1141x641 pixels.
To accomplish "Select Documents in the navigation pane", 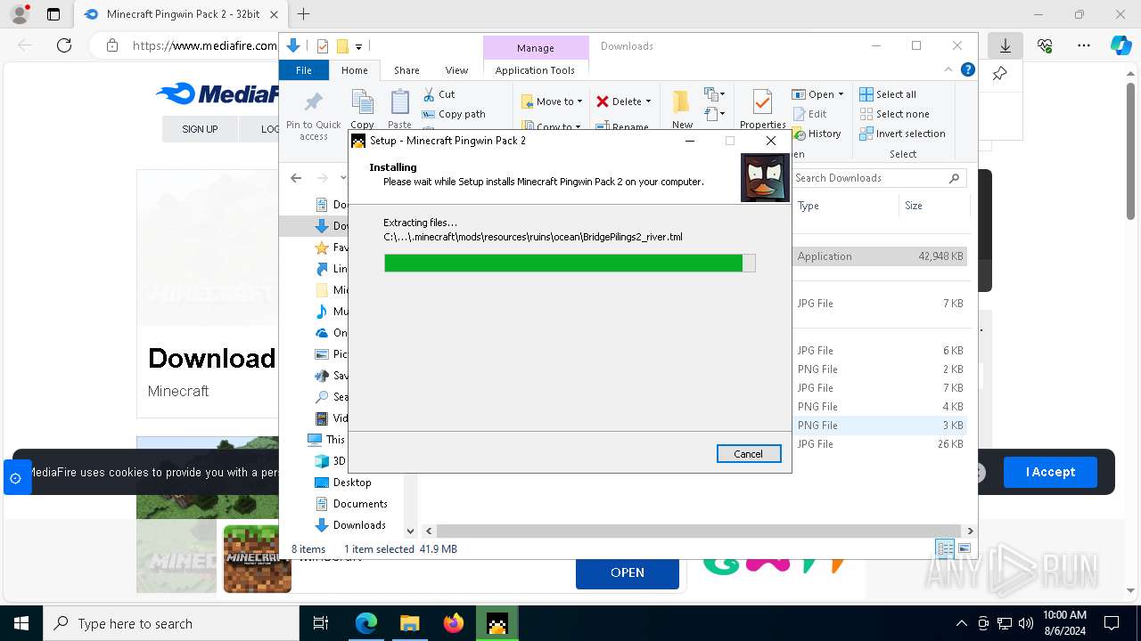I will click(360, 504).
